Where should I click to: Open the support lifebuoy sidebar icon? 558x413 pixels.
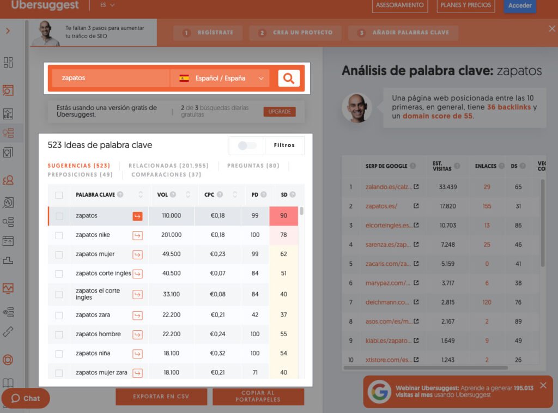click(8, 360)
